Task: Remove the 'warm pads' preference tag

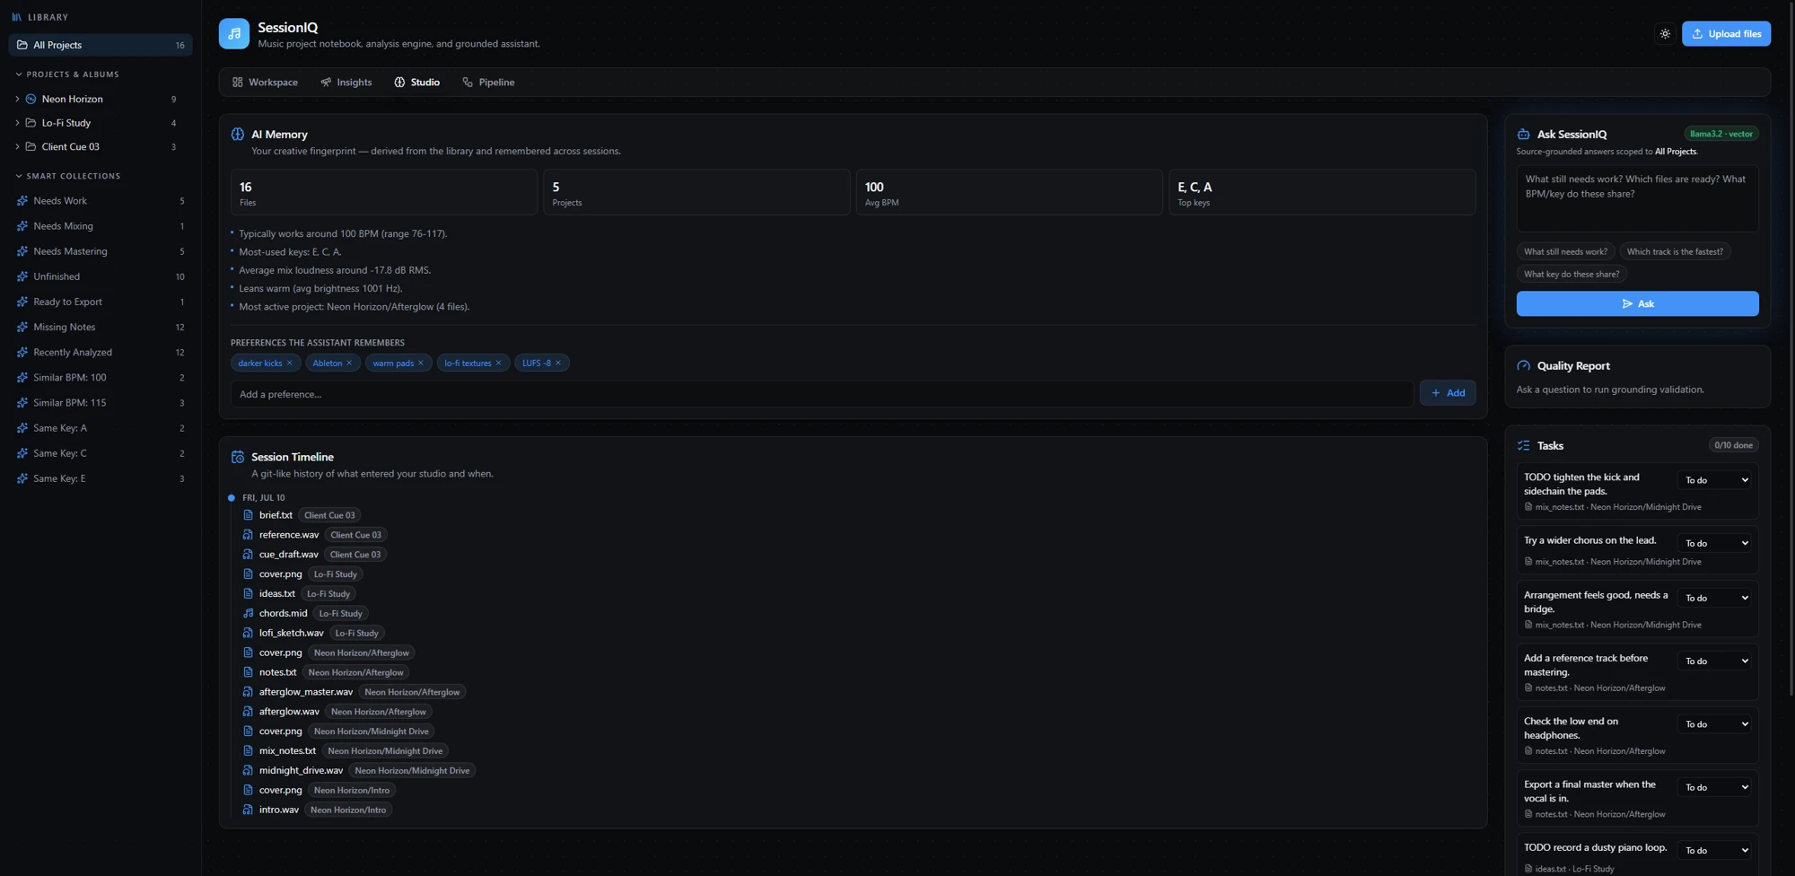Action: [x=420, y=364]
